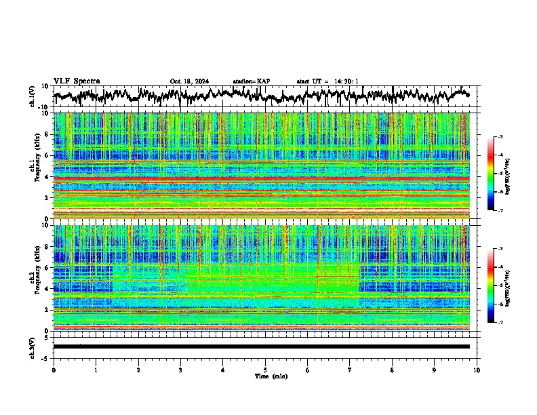Click the "start UT = 14:30:1" header text
Viewport: 537px width, 415px height.
[327, 81]
